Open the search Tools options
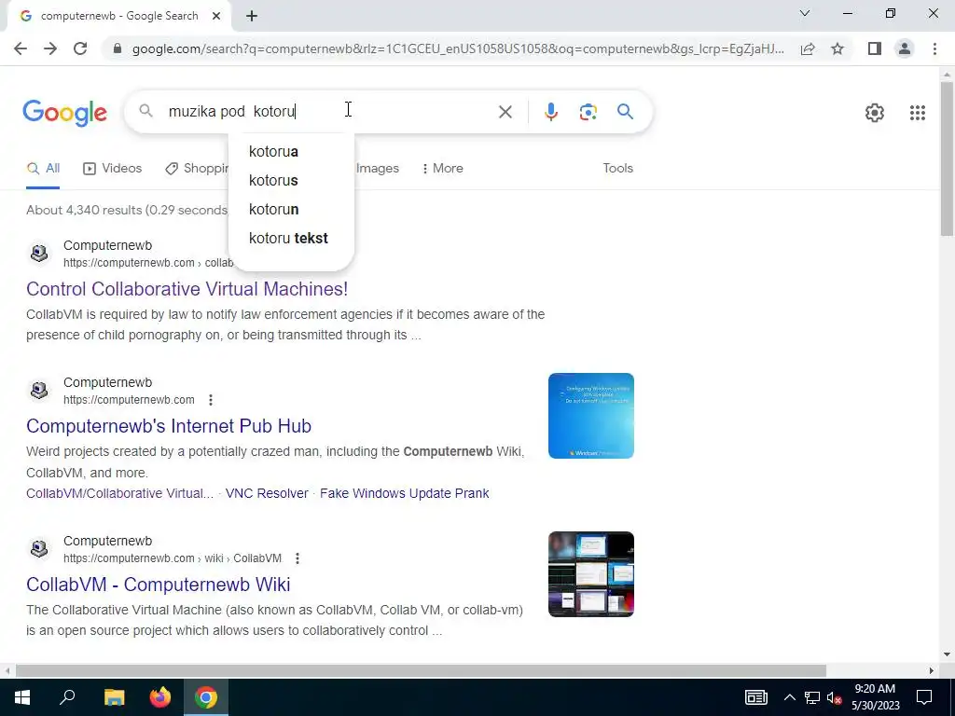The image size is (955, 716). click(x=617, y=169)
